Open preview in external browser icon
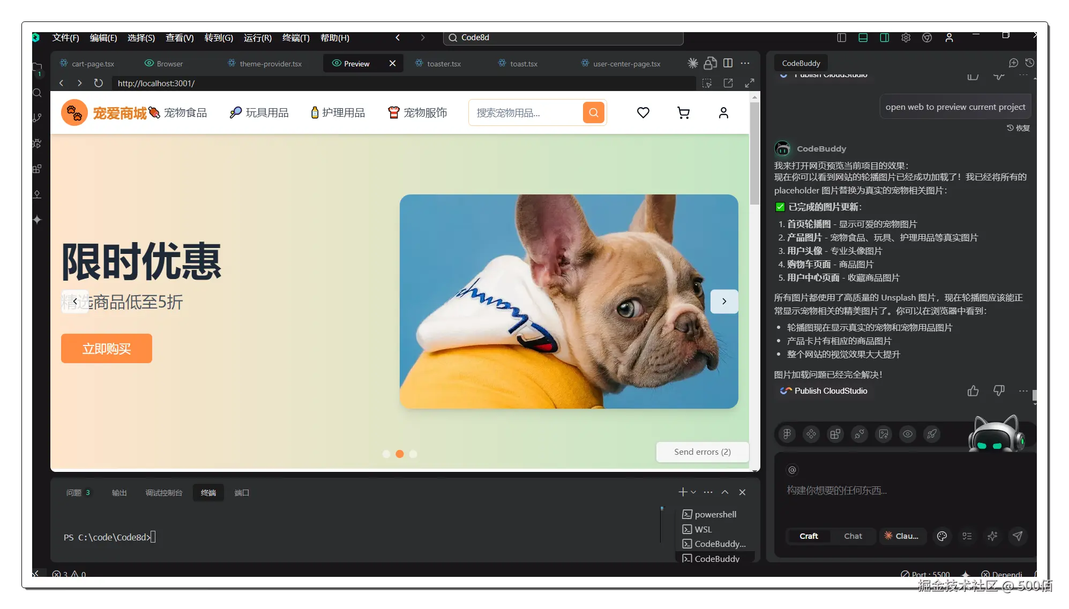Screen dimensions: 1069x609 (x=728, y=83)
